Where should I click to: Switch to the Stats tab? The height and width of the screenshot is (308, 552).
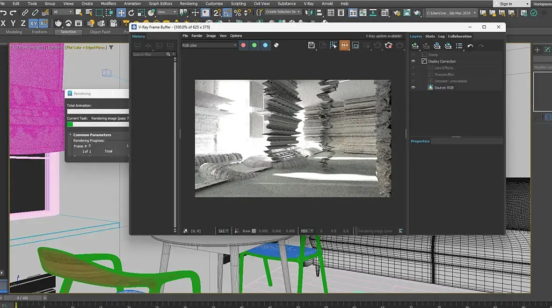[x=429, y=36]
